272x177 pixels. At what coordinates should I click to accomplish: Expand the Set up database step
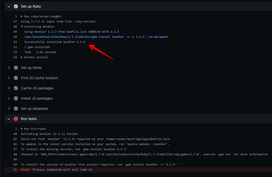[x=9, y=109]
